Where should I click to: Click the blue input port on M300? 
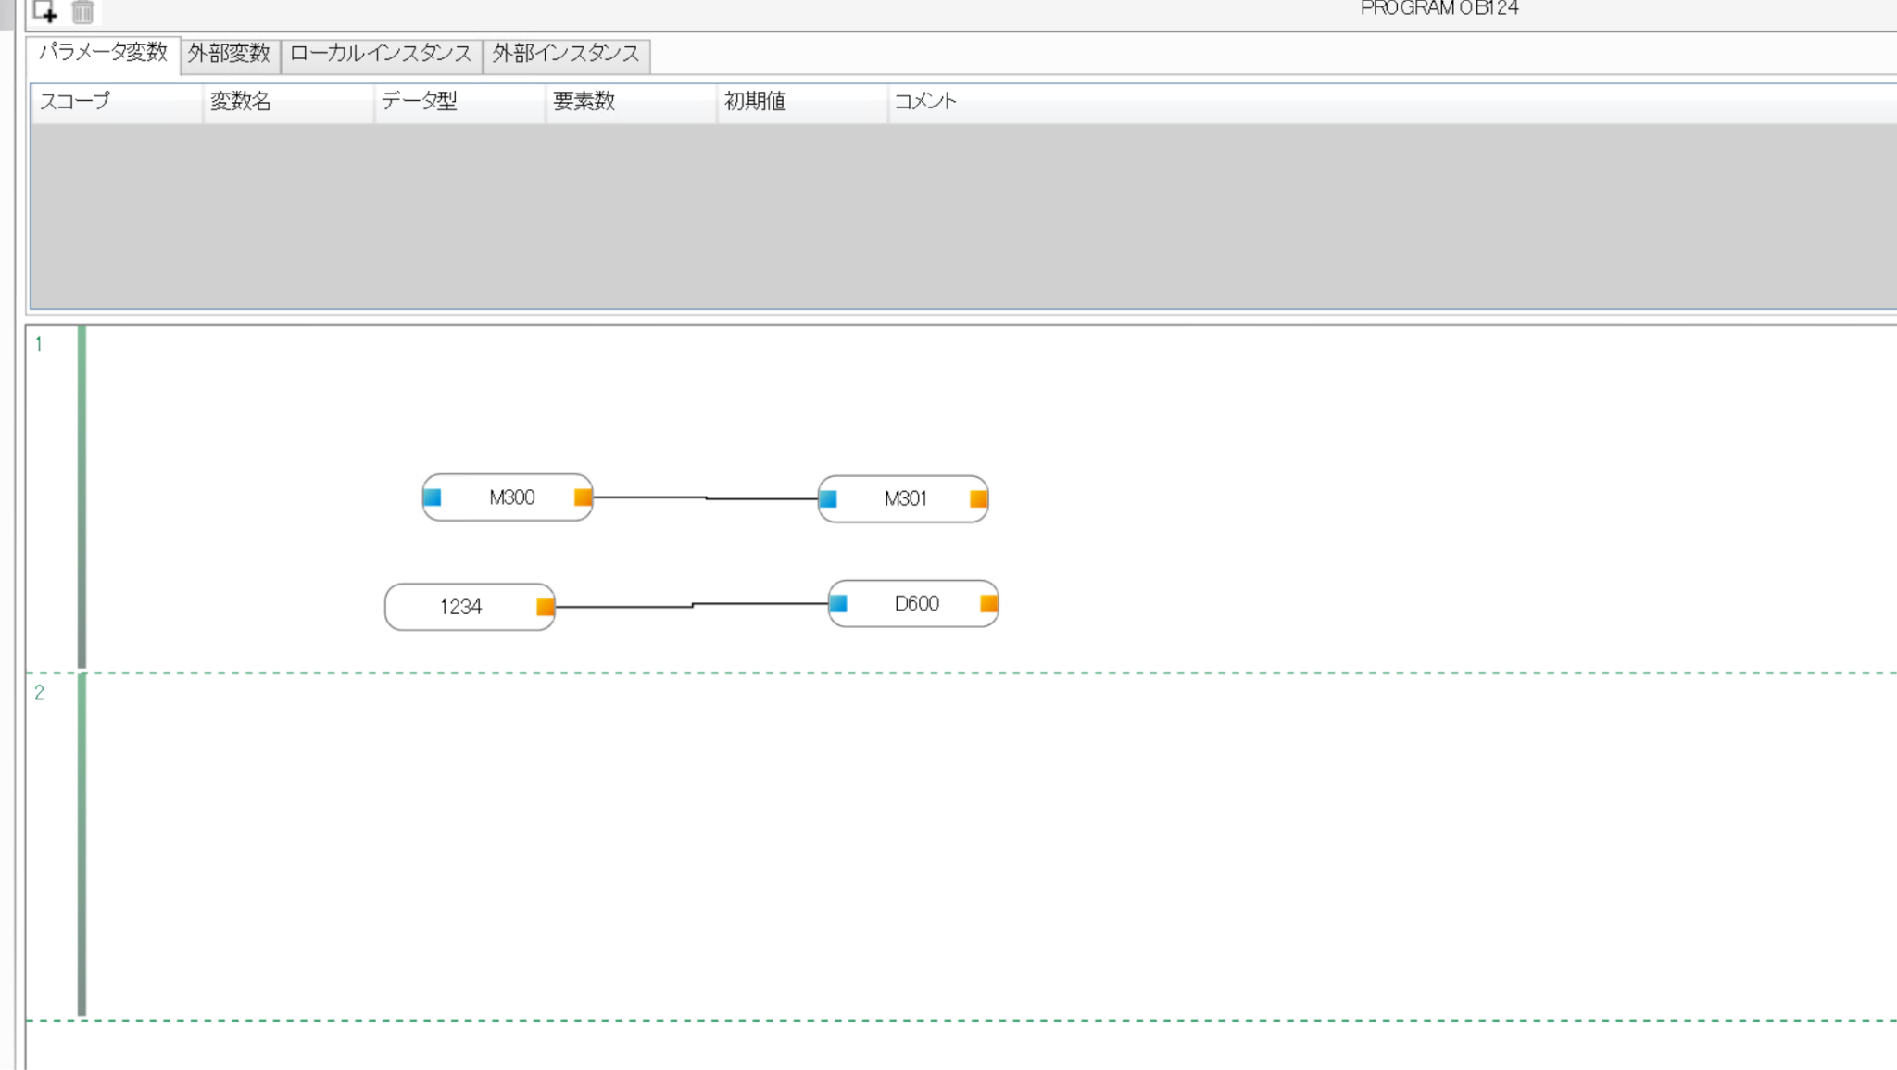[433, 497]
